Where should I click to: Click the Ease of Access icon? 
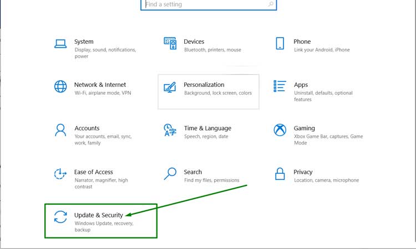[60, 174]
